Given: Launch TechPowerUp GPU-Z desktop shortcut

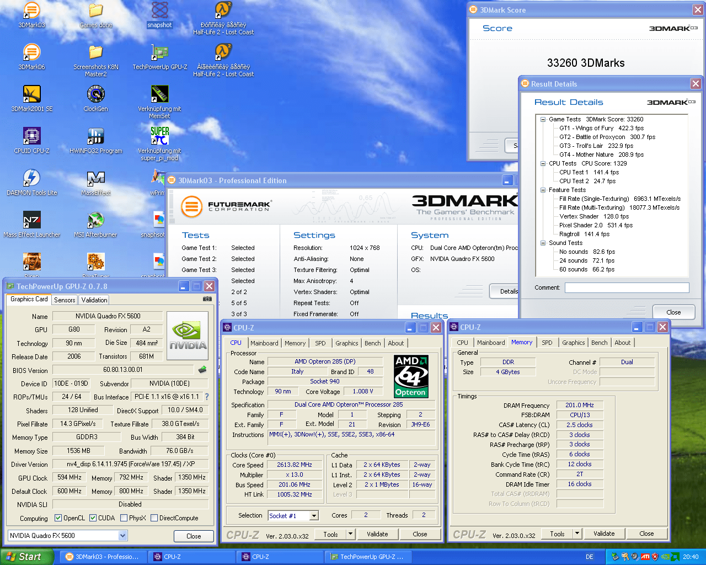Looking at the screenshot, I should 159,56.
